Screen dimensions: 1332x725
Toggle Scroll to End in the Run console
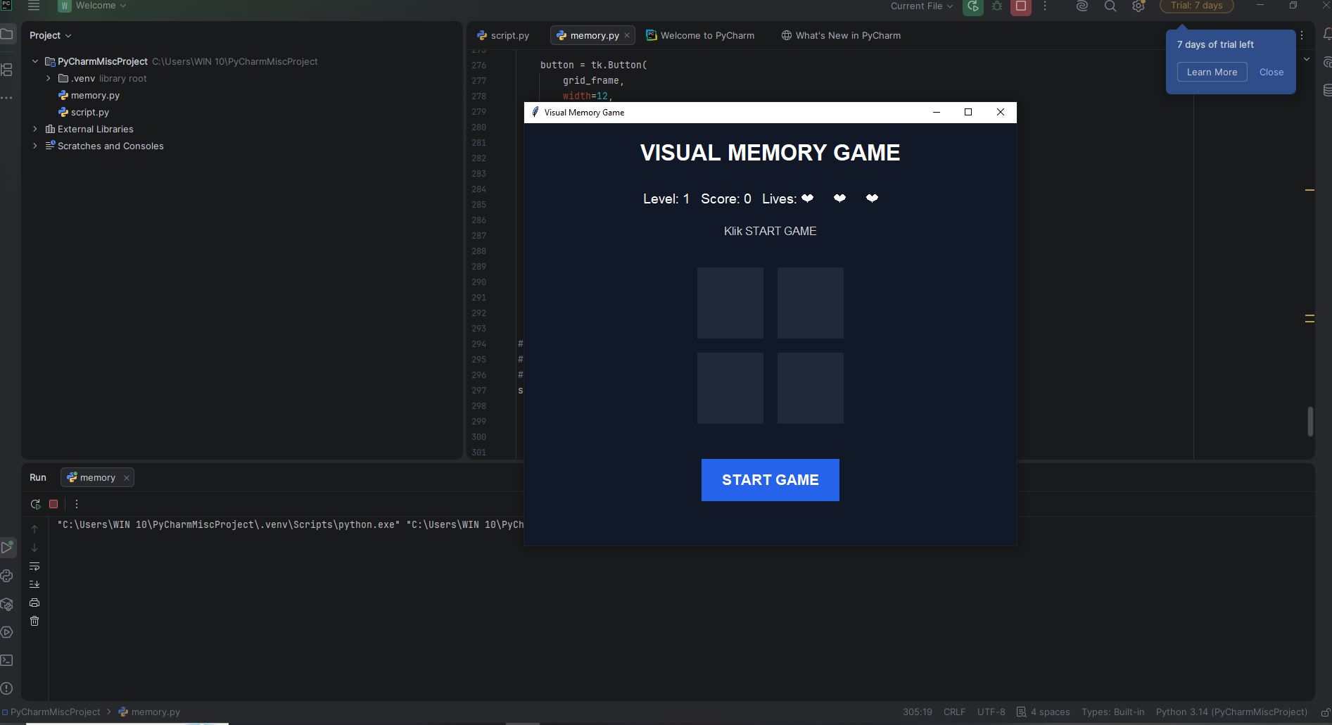point(34,584)
